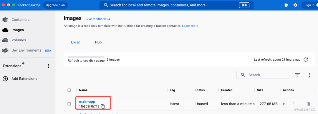This screenshot has width=318, height=114.
Task: Click 'Last refresh: about 21 hours ago'
Action: click(277, 59)
